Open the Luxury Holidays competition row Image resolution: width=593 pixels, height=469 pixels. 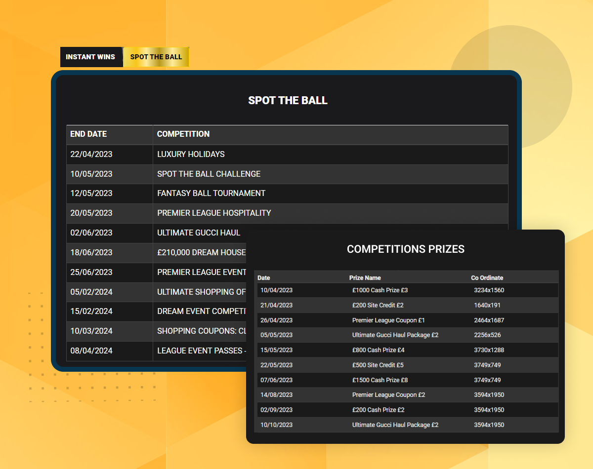191,155
